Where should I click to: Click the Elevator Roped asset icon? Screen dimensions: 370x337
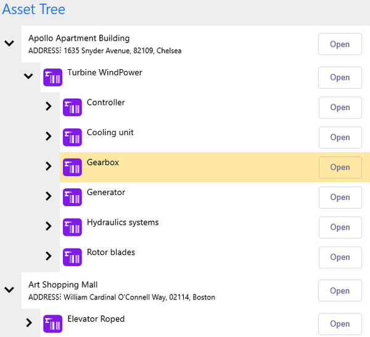[53, 324]
